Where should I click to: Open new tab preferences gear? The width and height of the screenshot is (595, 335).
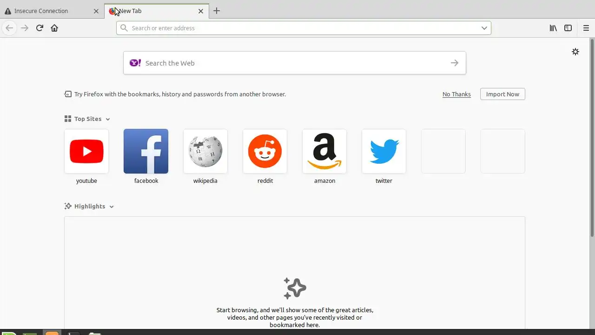coord(575,52)
